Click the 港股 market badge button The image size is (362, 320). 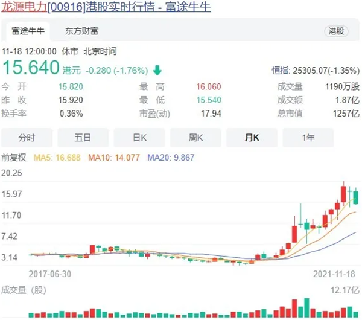[337, 31]
